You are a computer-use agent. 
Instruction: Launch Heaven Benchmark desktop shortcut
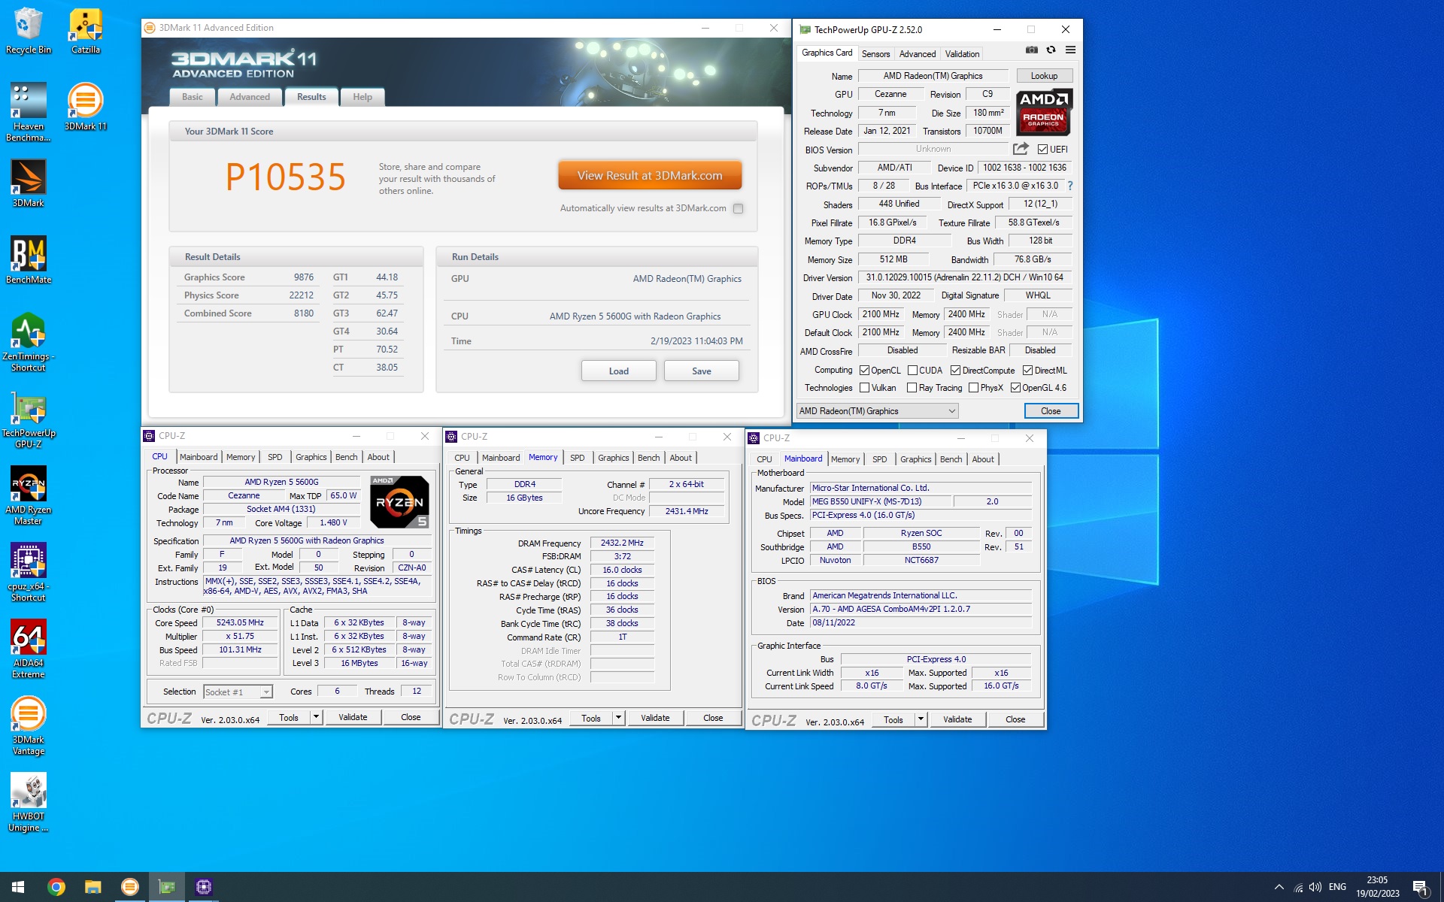29,112
